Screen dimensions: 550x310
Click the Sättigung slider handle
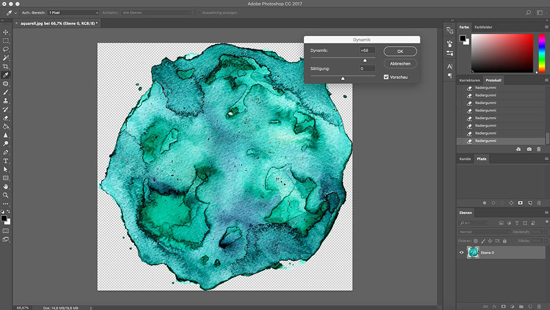[343, 78]
